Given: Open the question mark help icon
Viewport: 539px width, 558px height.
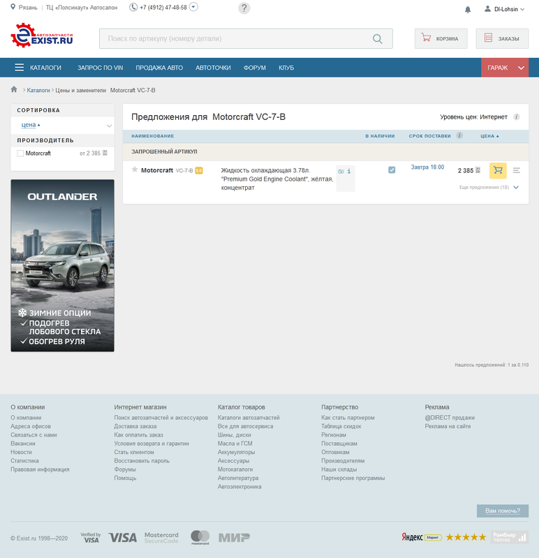Looking at the screenshot, I should tap(244, 8).
